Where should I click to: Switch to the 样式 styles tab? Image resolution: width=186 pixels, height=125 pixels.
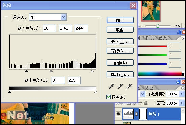[x=149, y=38]
